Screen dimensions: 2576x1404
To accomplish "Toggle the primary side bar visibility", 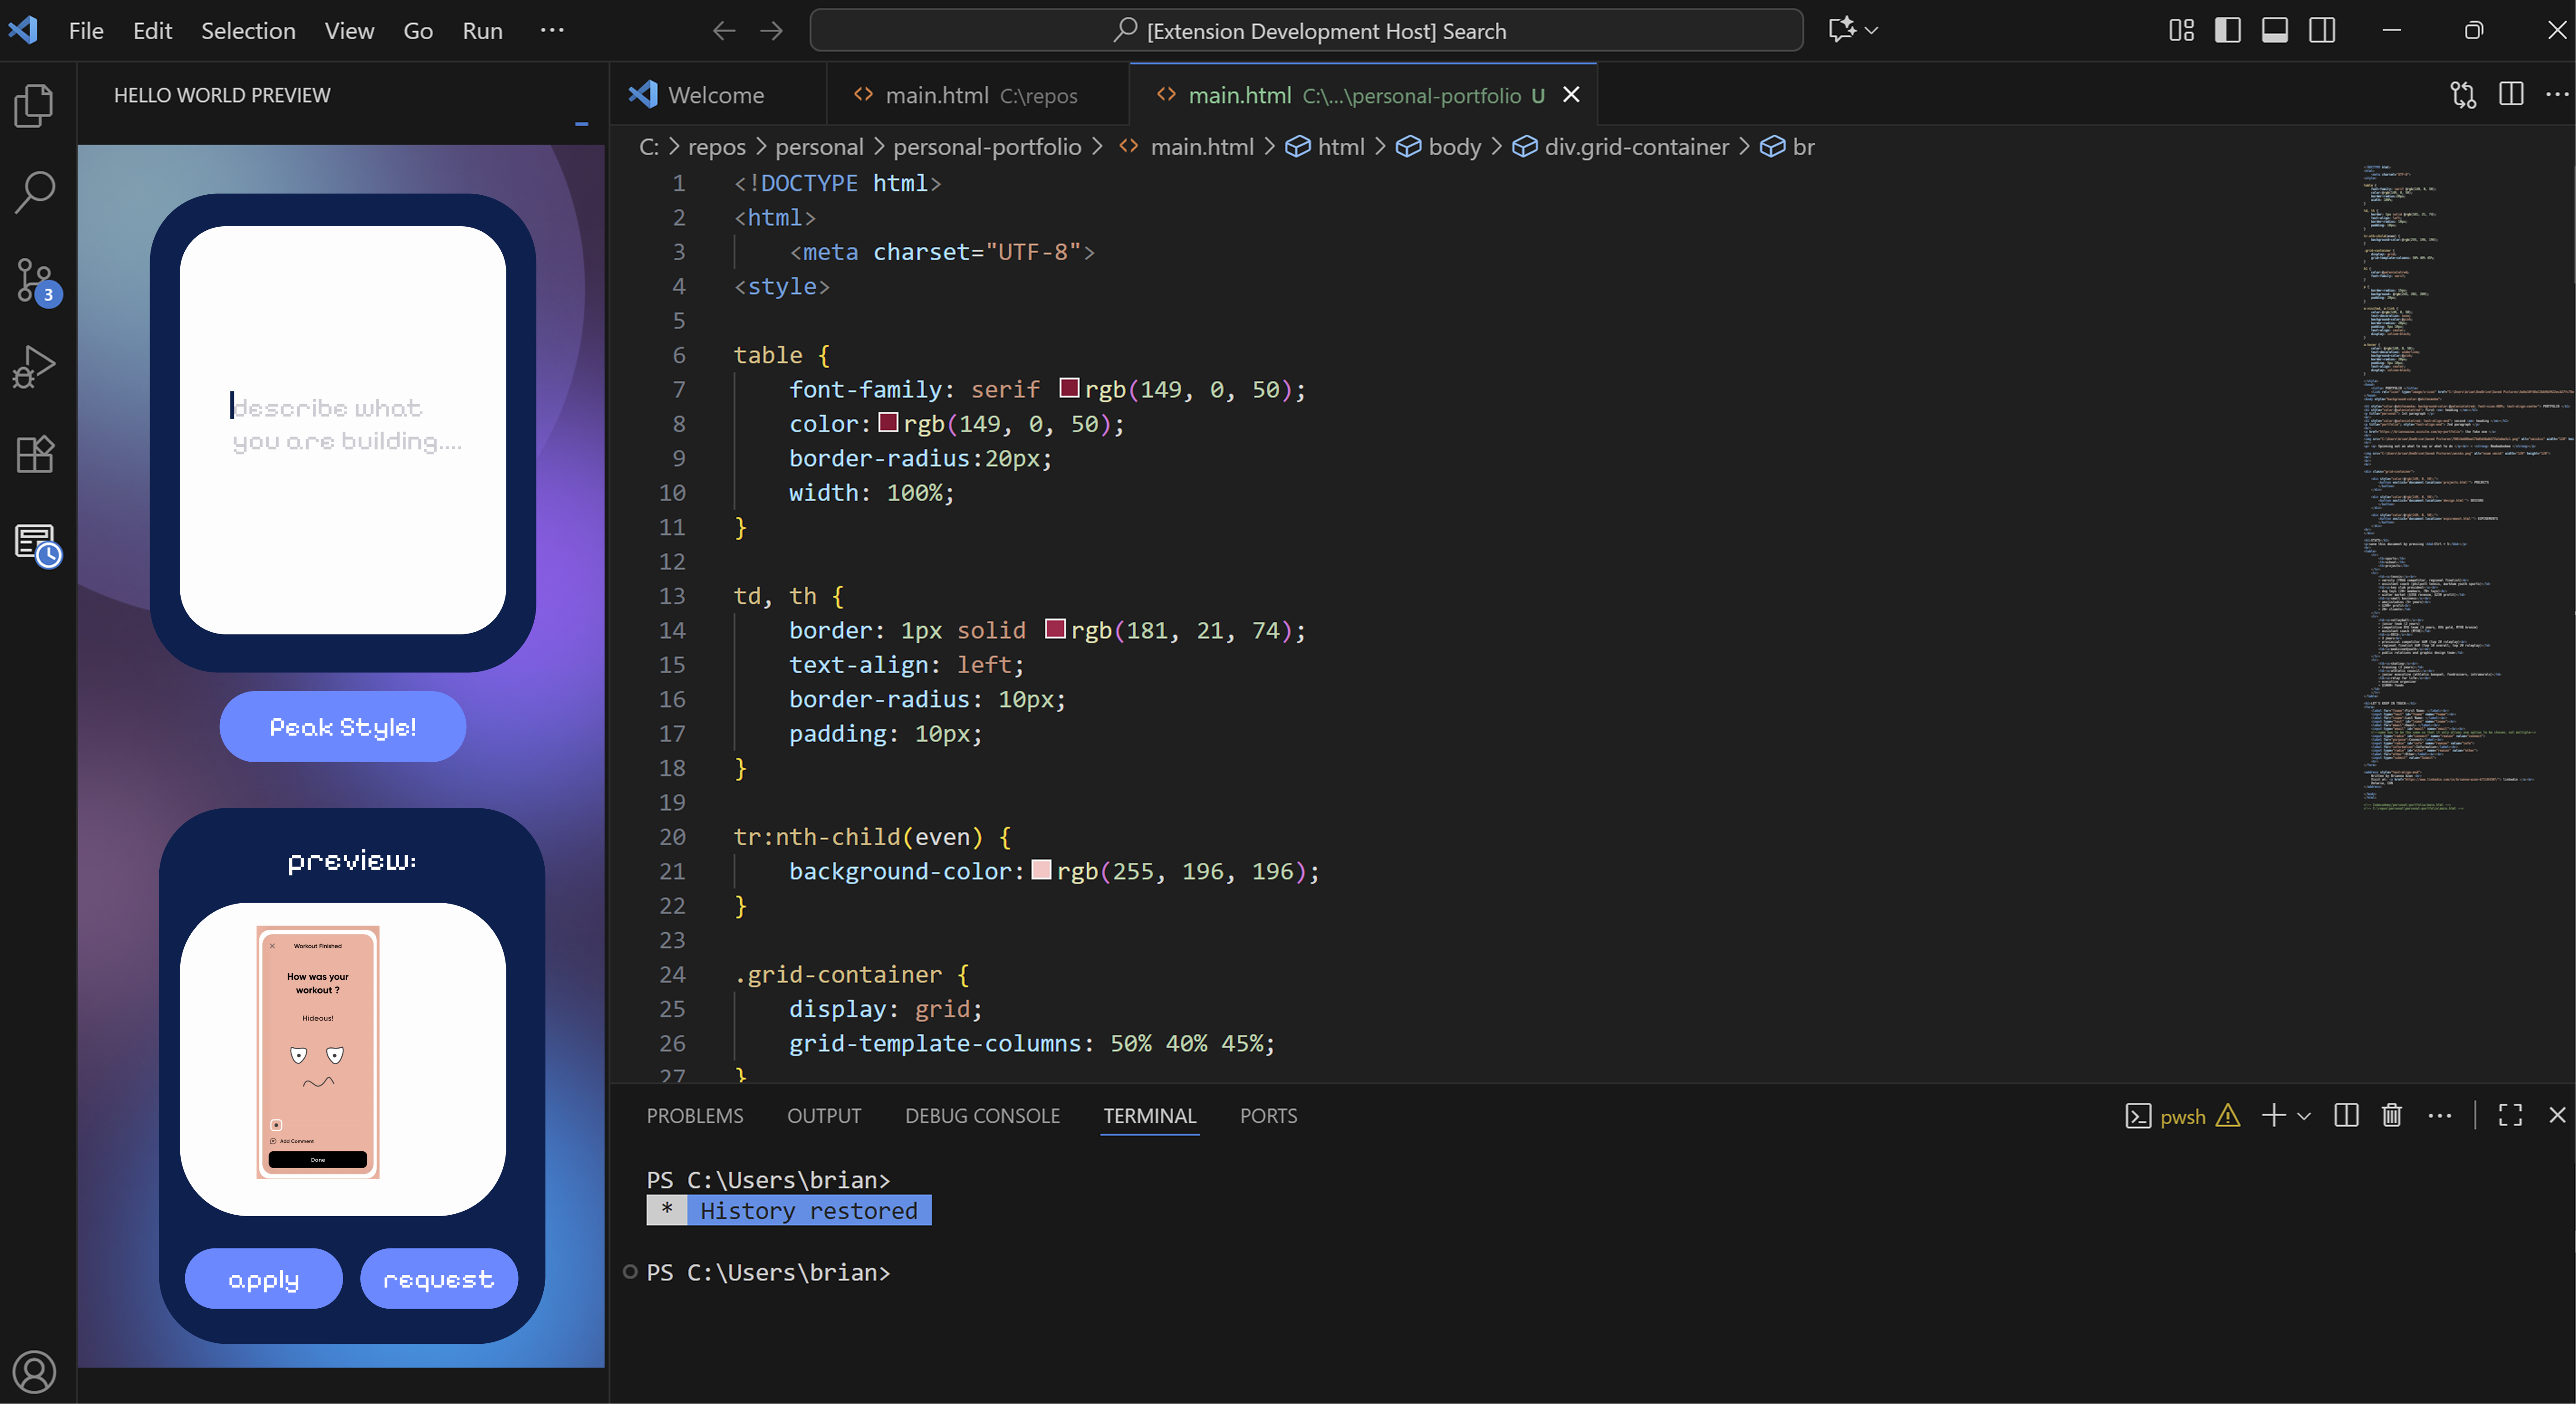I will tap(2227, 31).
